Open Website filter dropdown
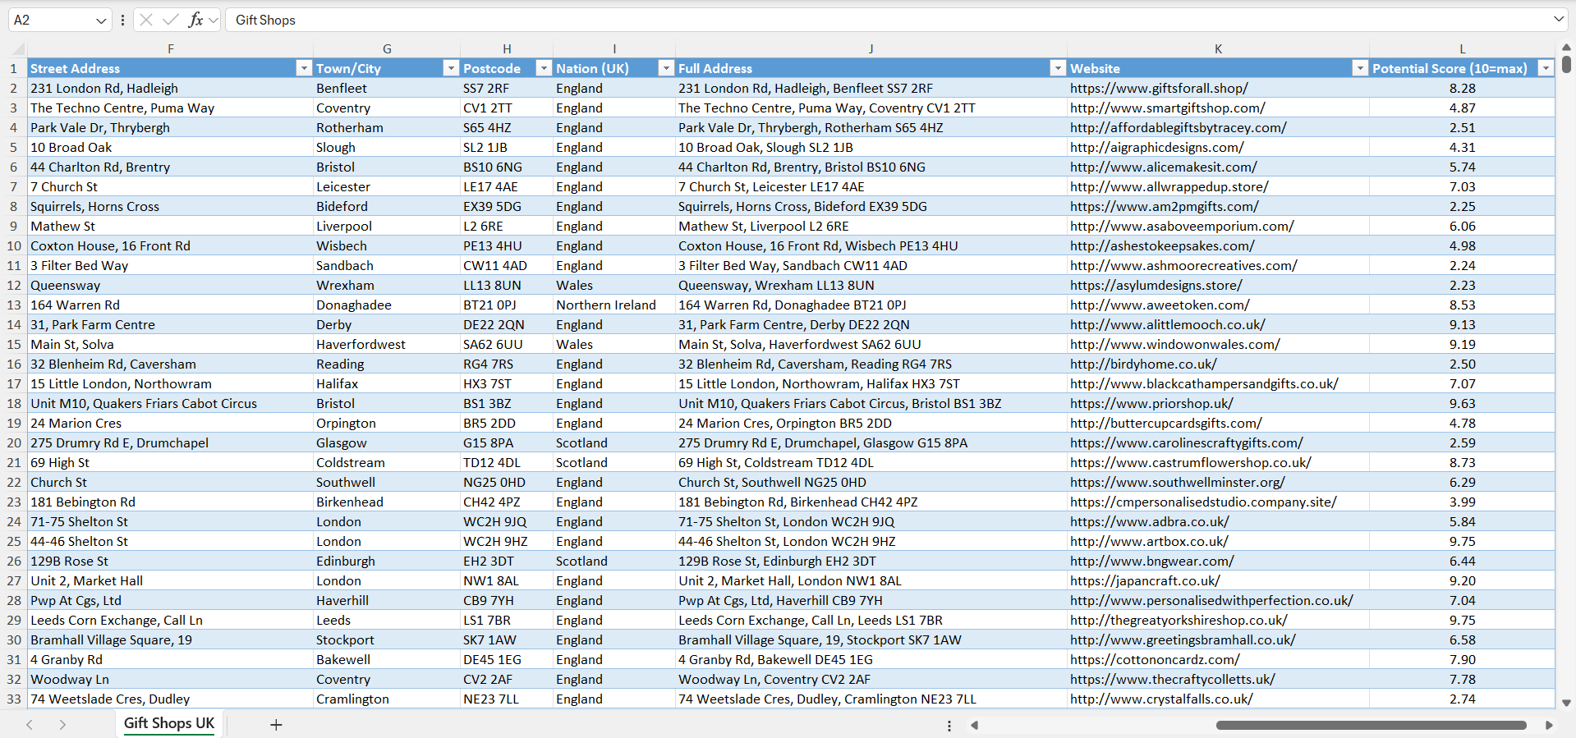 (x=1360, y=68)
